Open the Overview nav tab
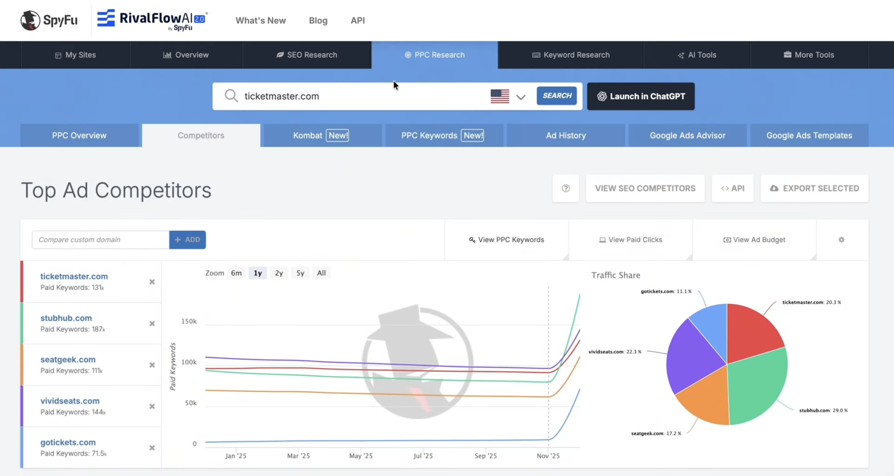The height and width of the screenshot is (476, 894). (186, 55)
